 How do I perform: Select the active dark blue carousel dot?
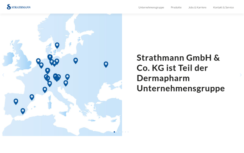tap(114, 132)
